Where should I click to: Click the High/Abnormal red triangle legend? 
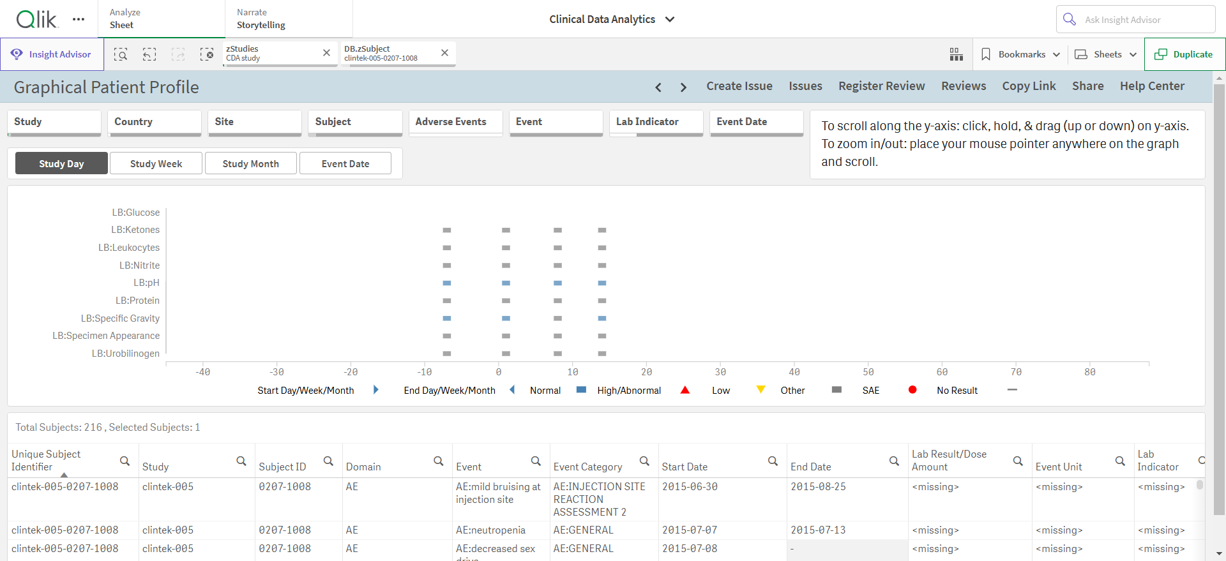[685, 390]
